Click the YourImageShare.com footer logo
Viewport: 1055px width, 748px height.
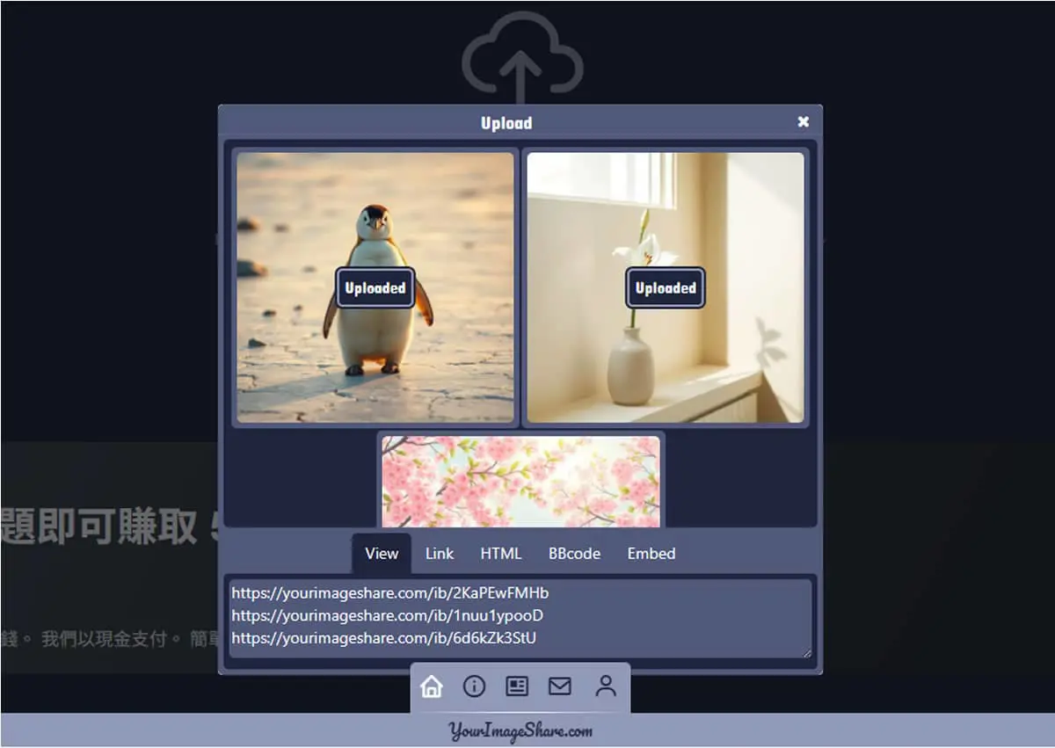click(x=520, y=730)
